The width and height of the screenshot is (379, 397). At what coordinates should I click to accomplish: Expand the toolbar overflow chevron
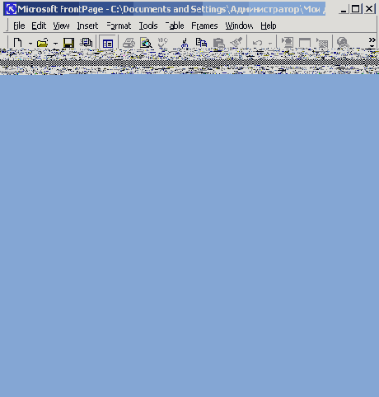point(372,42)
